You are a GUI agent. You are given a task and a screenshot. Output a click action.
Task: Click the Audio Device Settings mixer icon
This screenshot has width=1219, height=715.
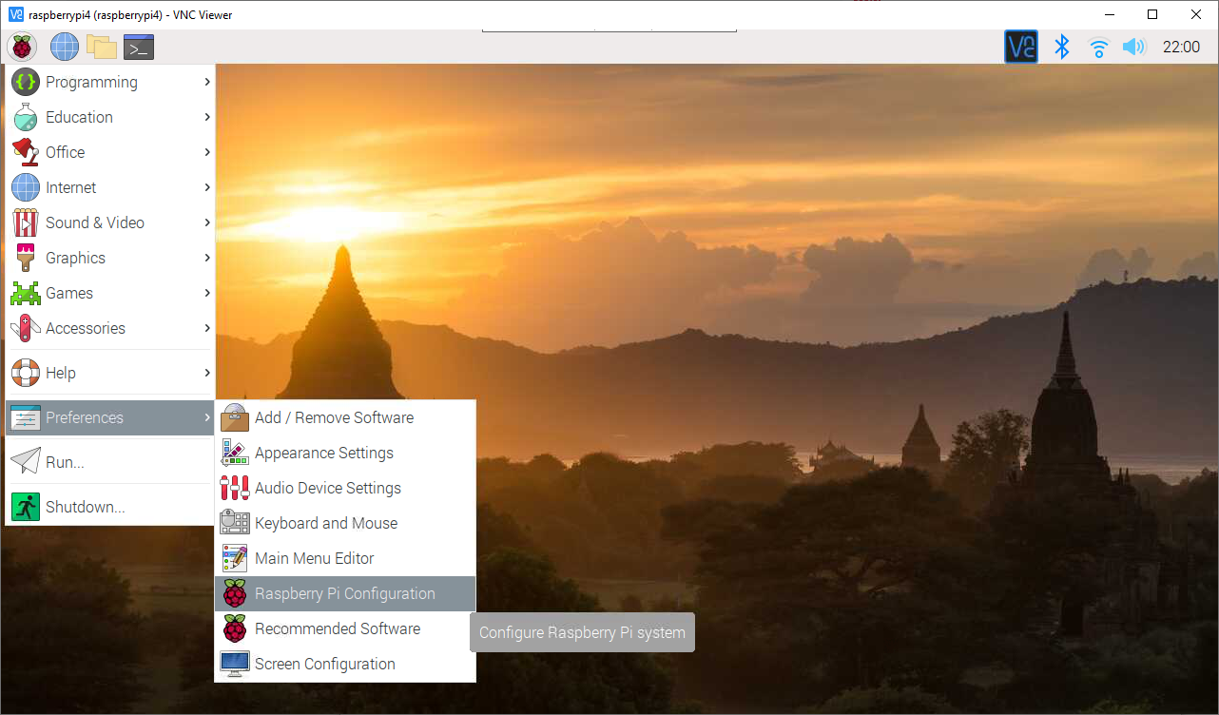click(x=234, y=488)
